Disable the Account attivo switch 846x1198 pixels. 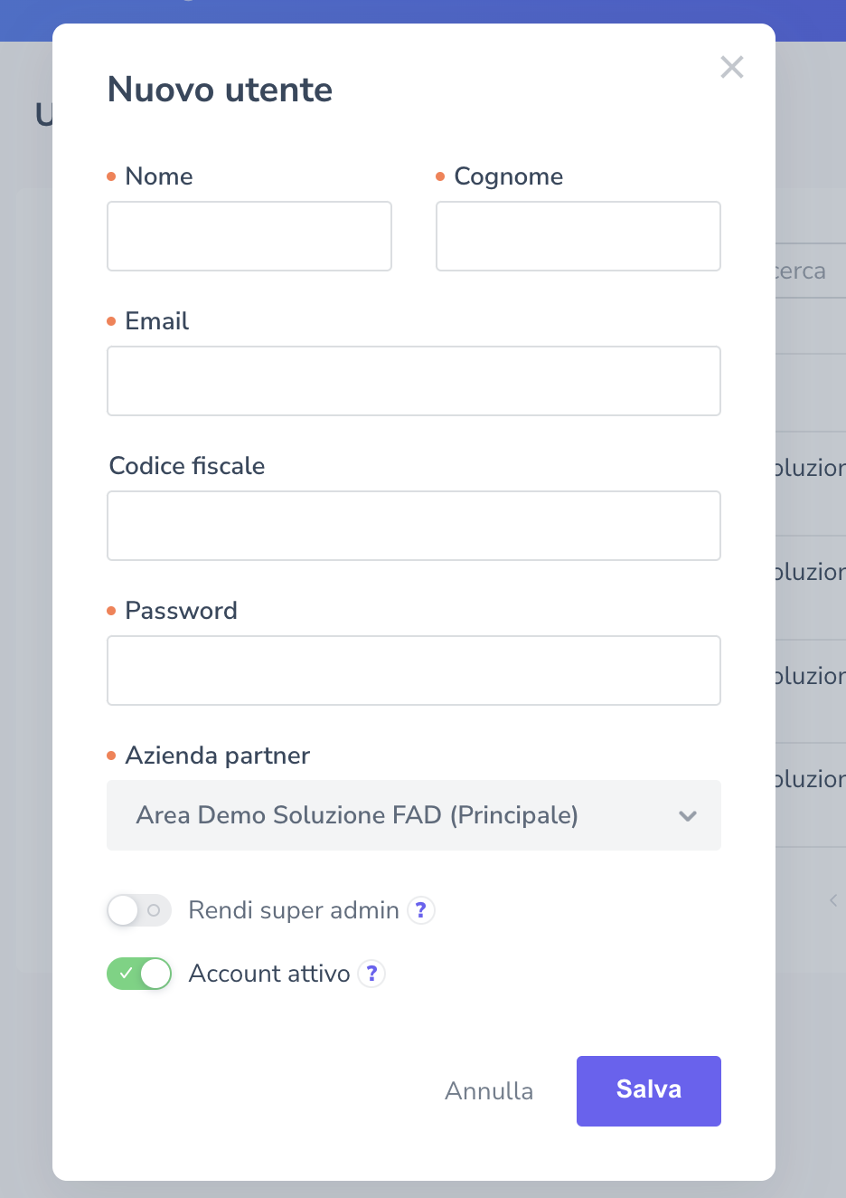tap(138, 974)
